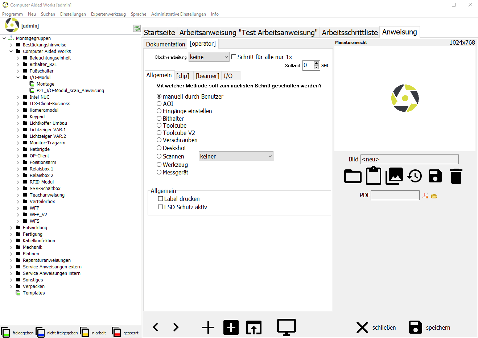This screenshot has height=338, width=478.
Task: Show the monitor preview icon at the bottom
Action: point(286,327)
